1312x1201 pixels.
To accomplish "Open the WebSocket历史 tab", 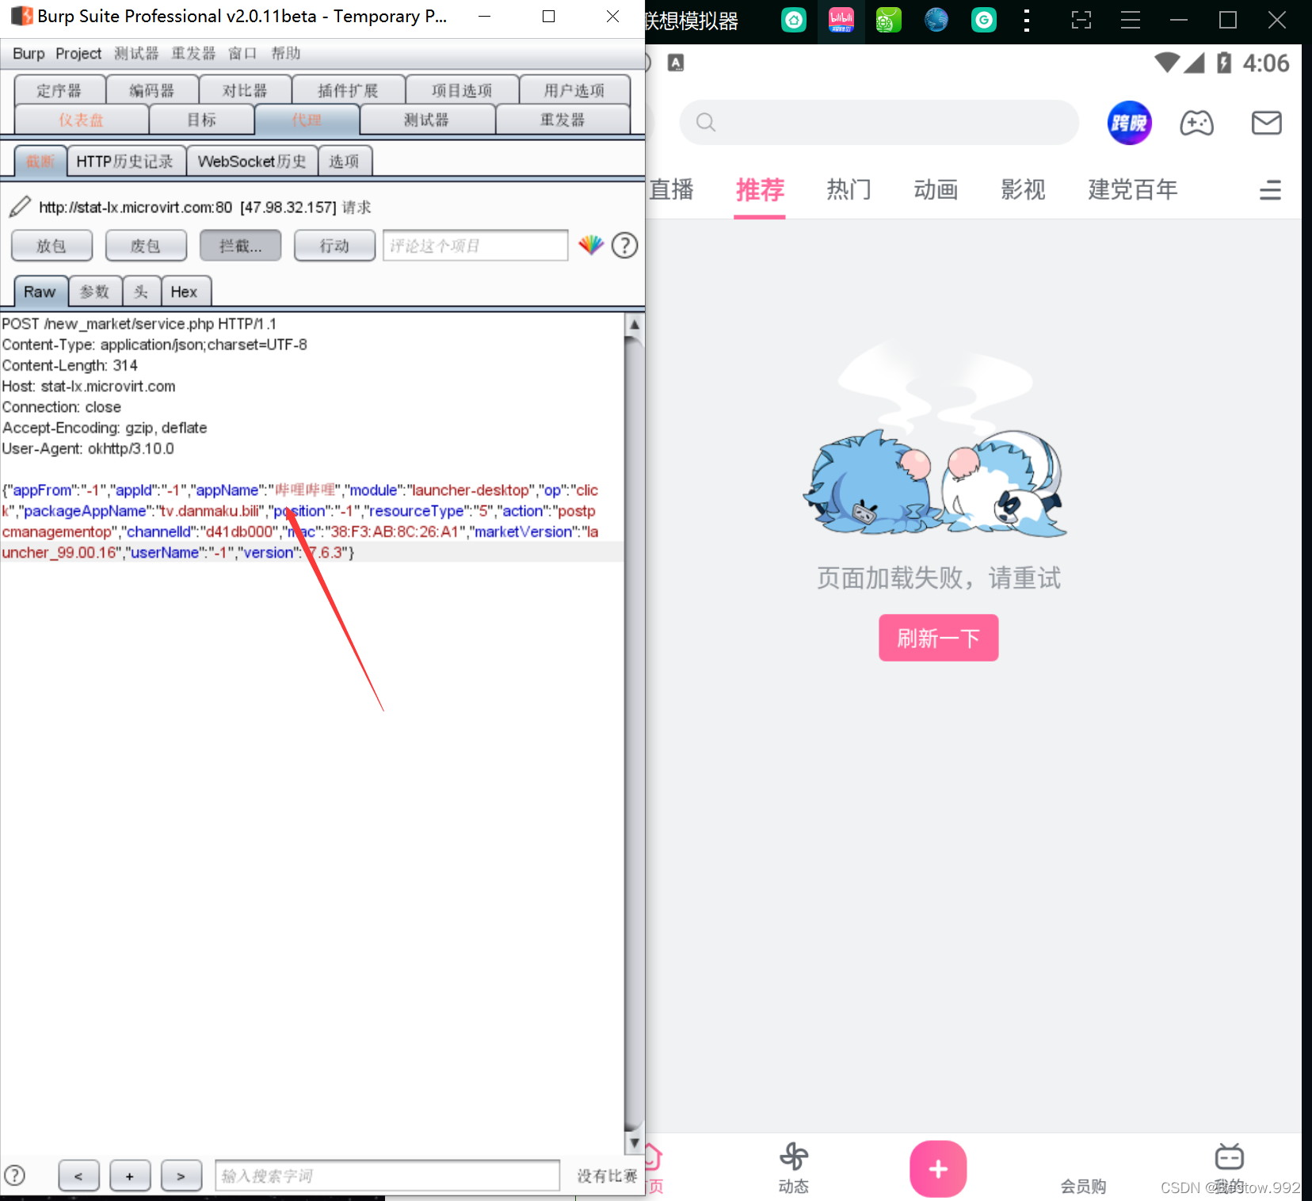I will (x=252, y=162).
